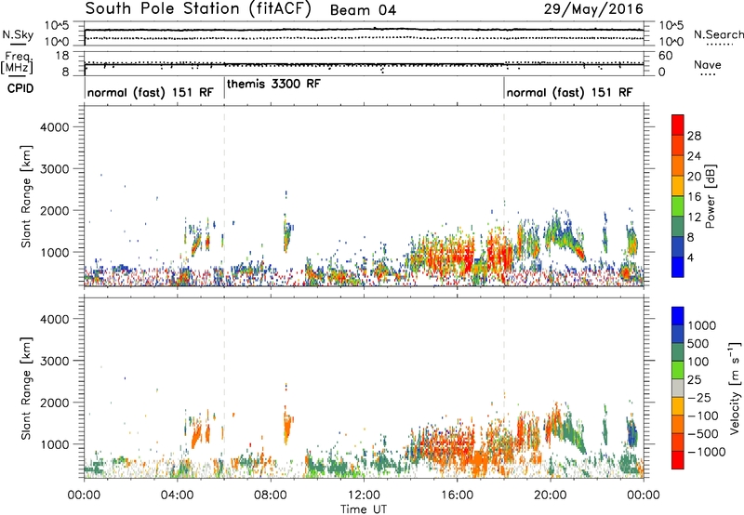Select the 08:00 time tick label
Screen dimensions: 744x515
271,495
